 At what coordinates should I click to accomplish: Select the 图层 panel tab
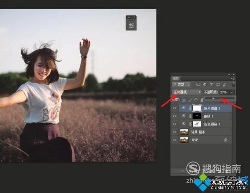(176, 79)
